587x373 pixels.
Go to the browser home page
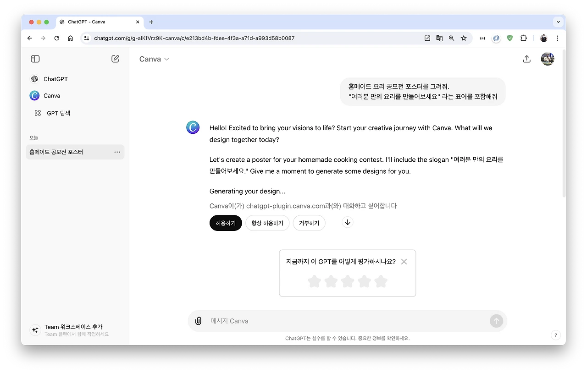pos(70,38)
